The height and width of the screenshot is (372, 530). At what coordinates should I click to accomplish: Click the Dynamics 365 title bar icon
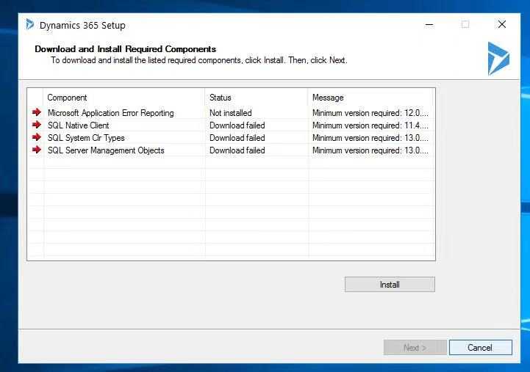pyautogui.click(x=30, y=24)
